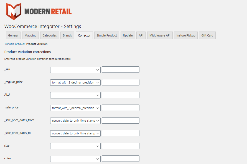The height and width of the screenshot is (164, 247).
Task: Open the _sku corrector dropdown
Action: click(75, 70)
